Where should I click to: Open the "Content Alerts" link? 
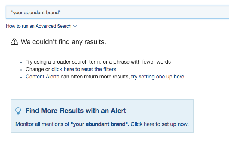(42, 77)
